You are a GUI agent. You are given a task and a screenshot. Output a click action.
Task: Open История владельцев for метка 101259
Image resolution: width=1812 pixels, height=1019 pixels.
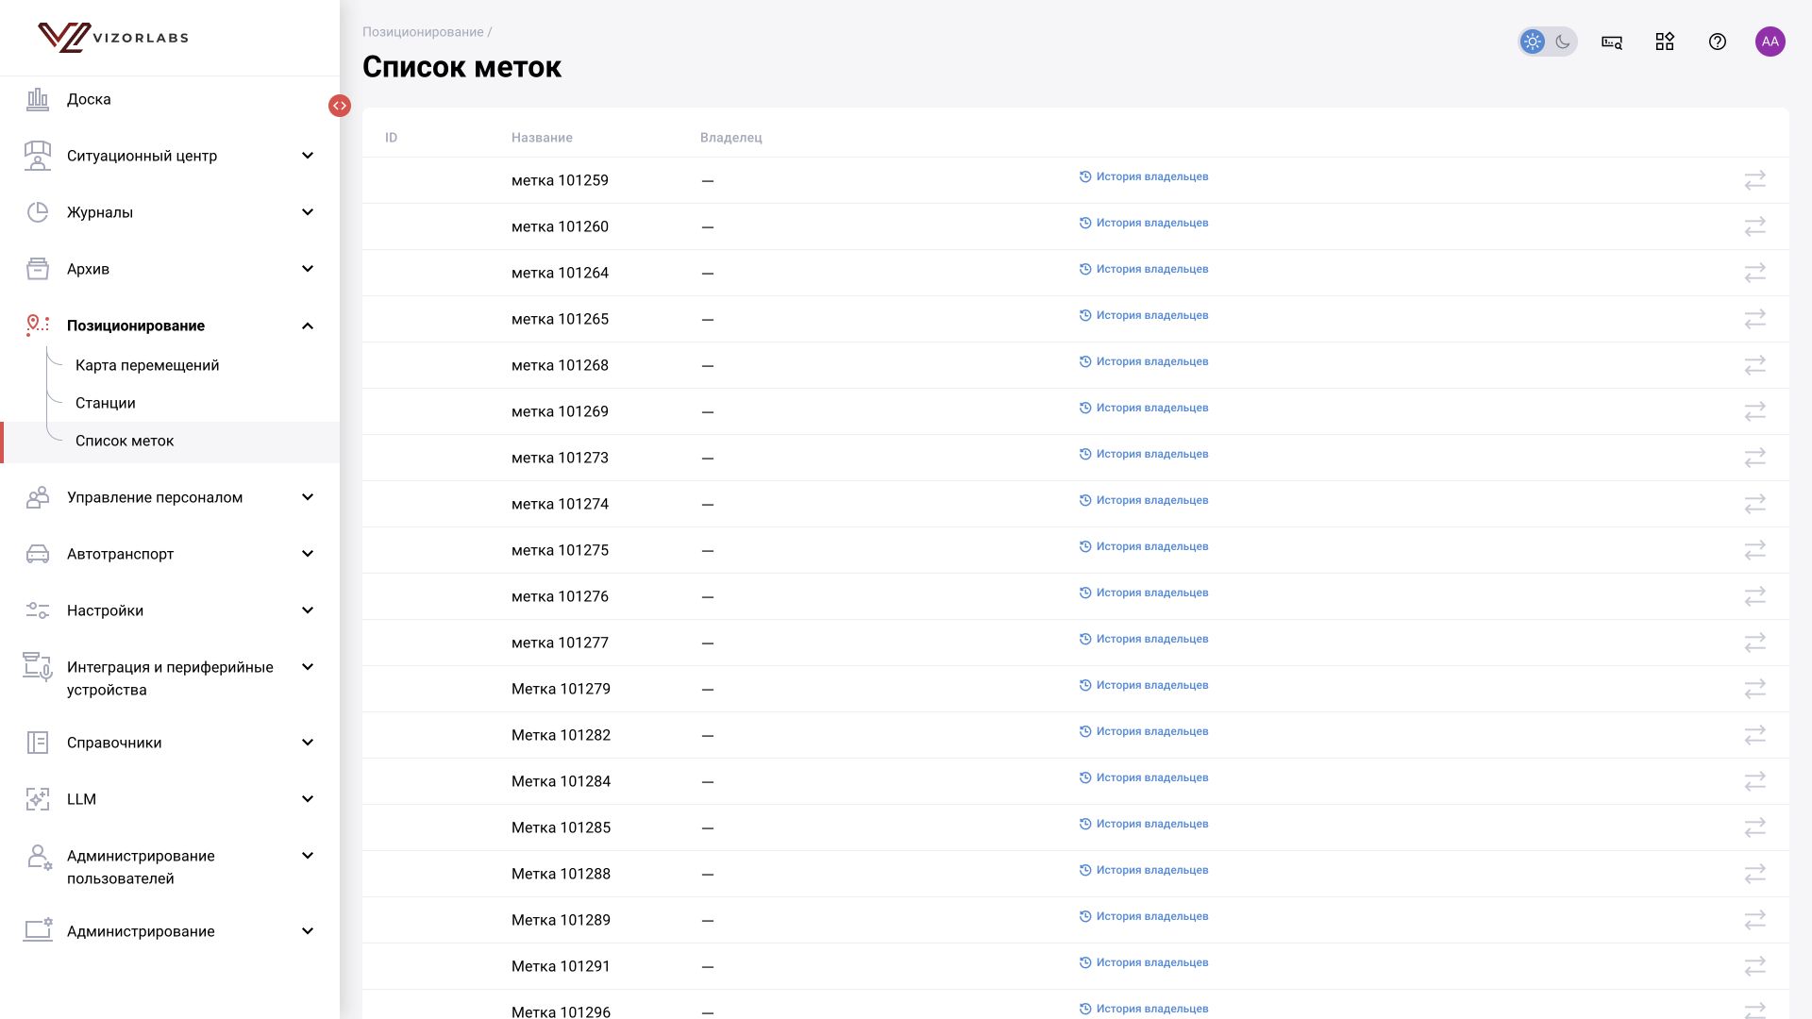tap(1144, 176)
